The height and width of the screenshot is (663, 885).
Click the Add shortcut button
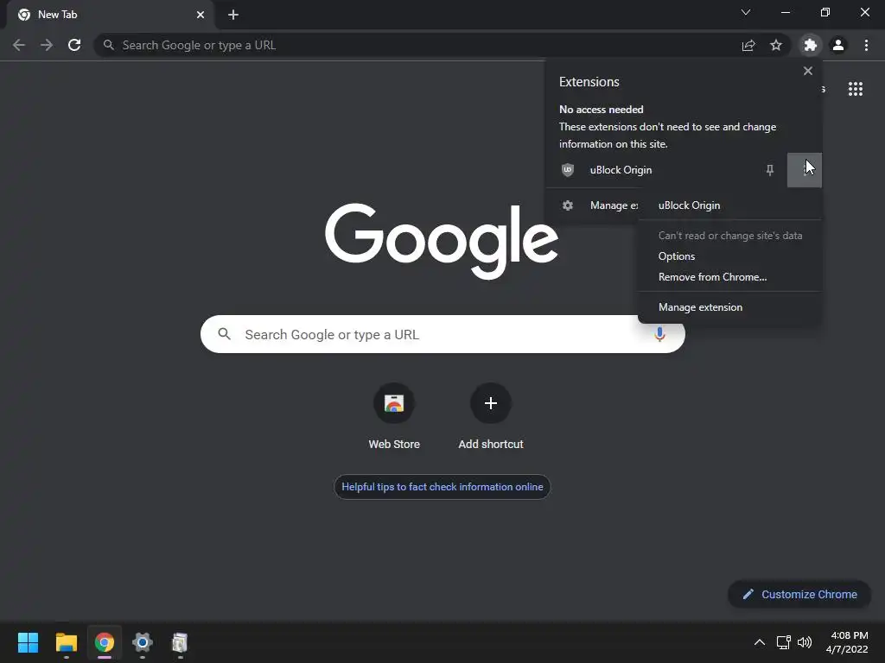click(x=491, y=417)
